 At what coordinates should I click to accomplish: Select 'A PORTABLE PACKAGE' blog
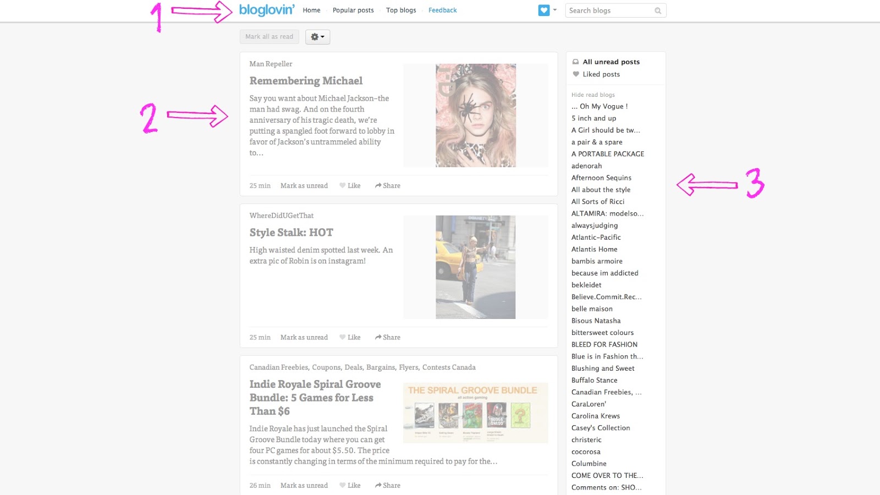pyautogui.click(x=608, y=154)
